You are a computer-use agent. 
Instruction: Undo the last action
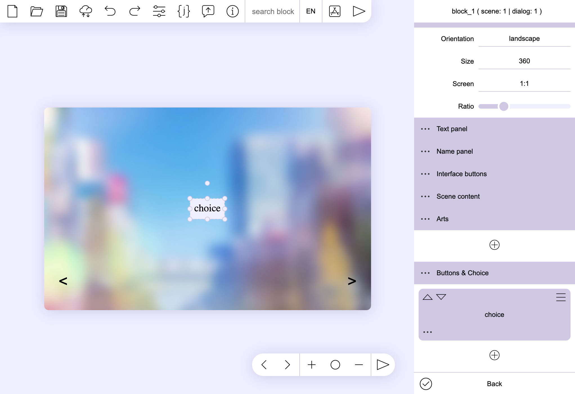pos(110,11)
